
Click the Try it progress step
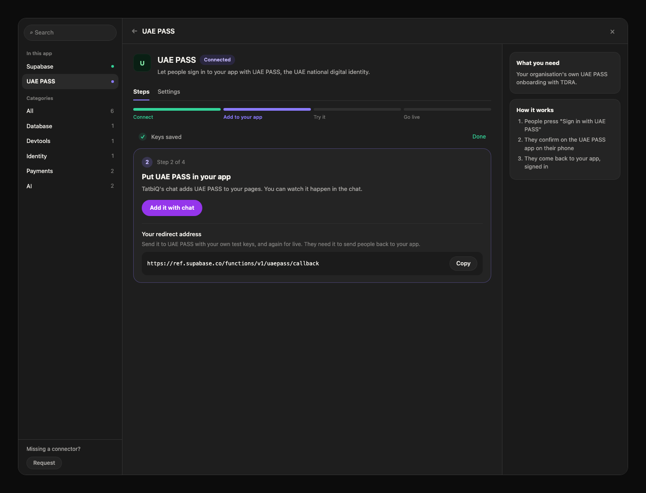(x=357, y=113)
